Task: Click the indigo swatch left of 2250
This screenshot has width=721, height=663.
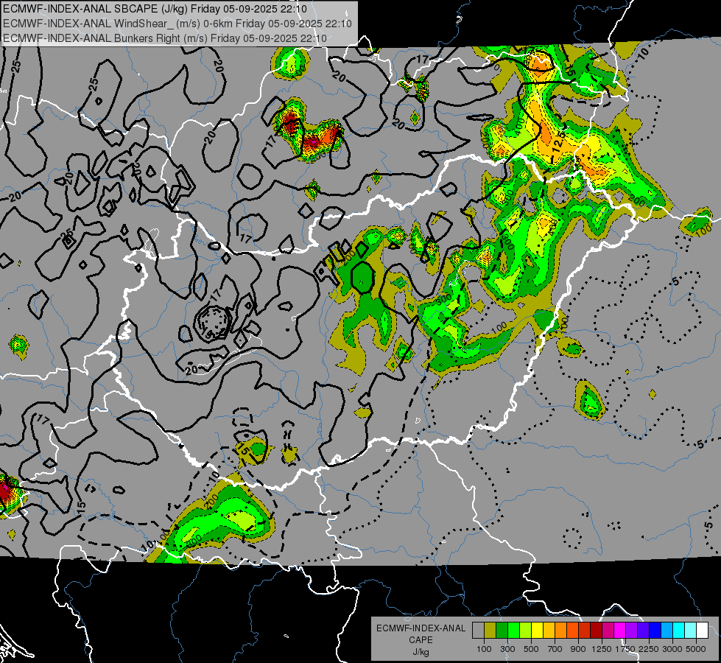Action: (x=643, y=631)
